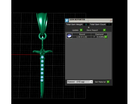Click the Total Gem Weight value field
Image resolution: width=139 pixels, height=104 pixels.
[x=86, y=25]
